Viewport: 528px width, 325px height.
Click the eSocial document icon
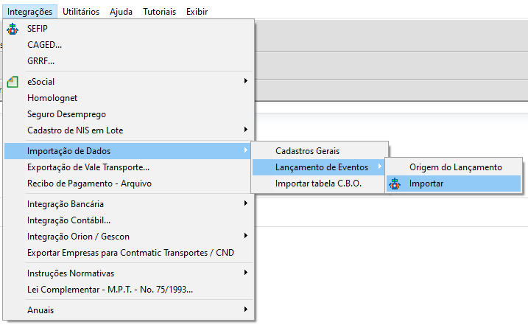(x=12, y=82)
